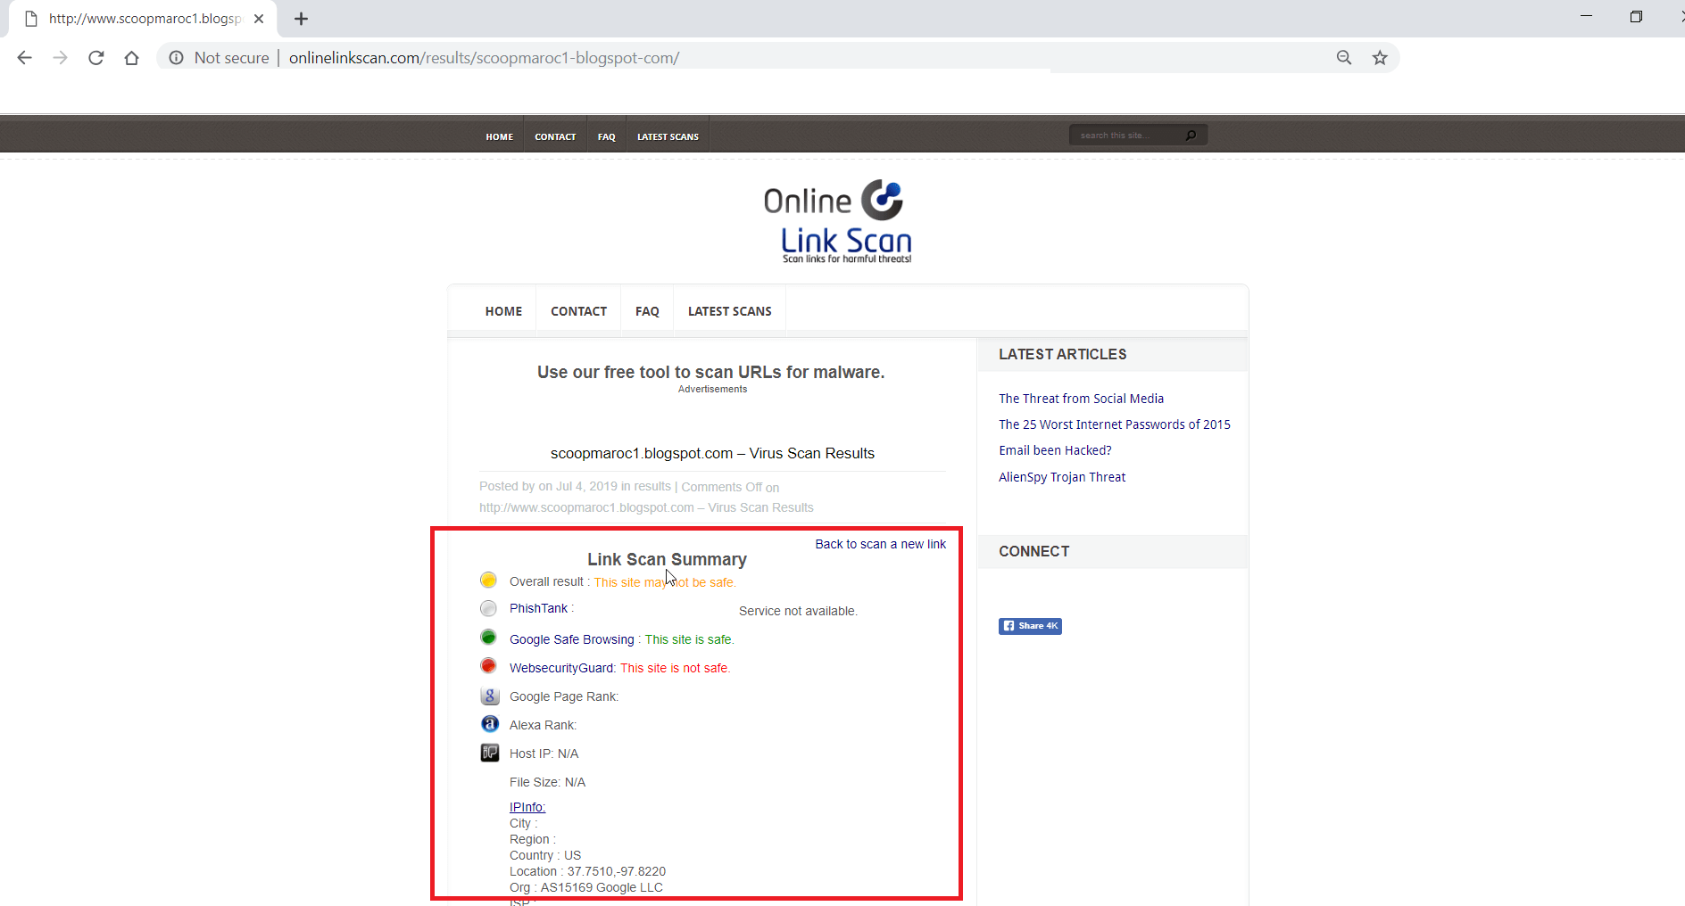Open HOME in the top dark bar
1685x906 pixels.
(x=500, y=136)
